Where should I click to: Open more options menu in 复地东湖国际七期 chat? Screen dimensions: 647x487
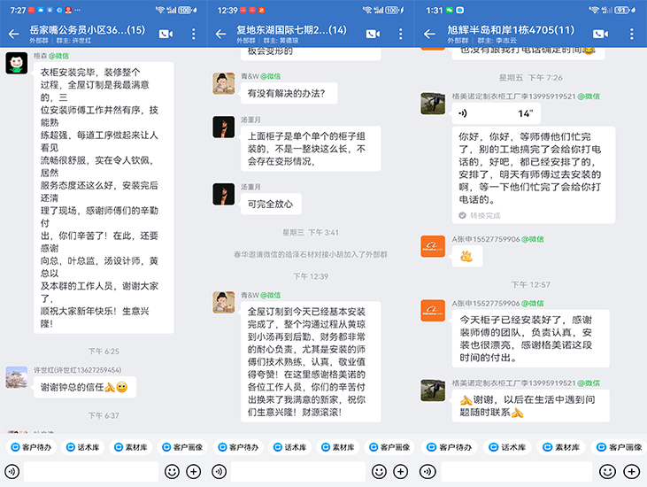tap(400, 34)
